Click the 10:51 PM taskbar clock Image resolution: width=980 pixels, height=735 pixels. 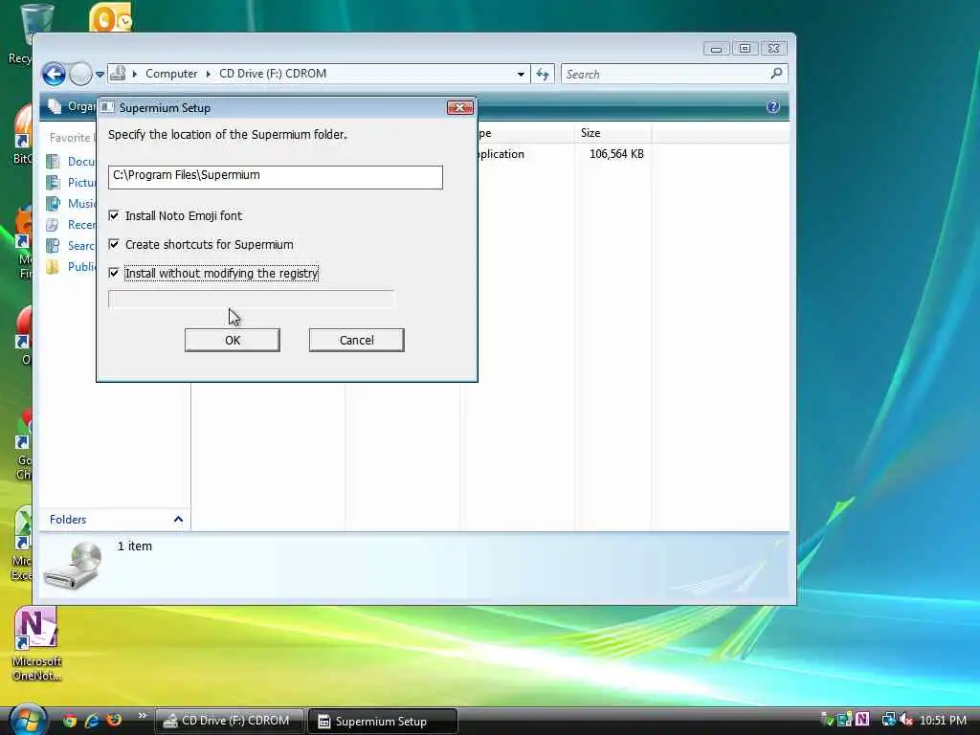[x=943, y=720]
